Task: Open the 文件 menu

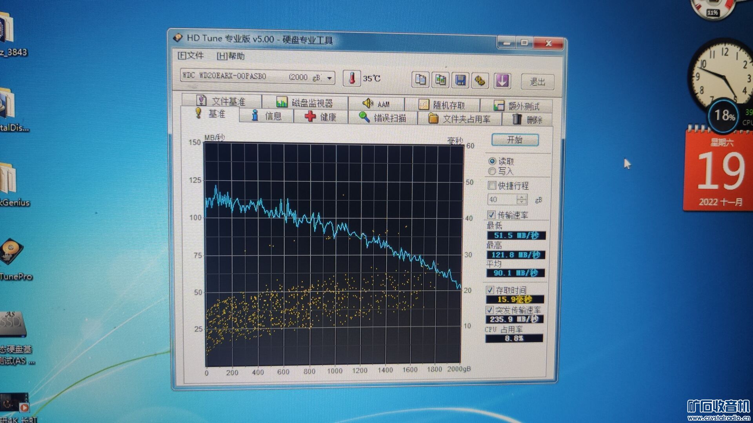Action: (x=191, y=56)
